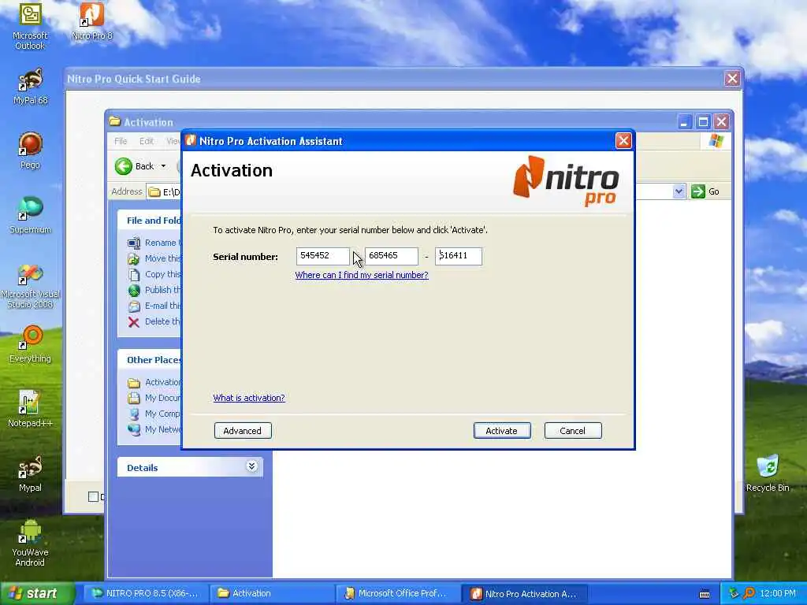Switch to Activation folder taskbar item
Image resolution: width=807 pixels, height=605 pixels.
click(x=270, y=594)
